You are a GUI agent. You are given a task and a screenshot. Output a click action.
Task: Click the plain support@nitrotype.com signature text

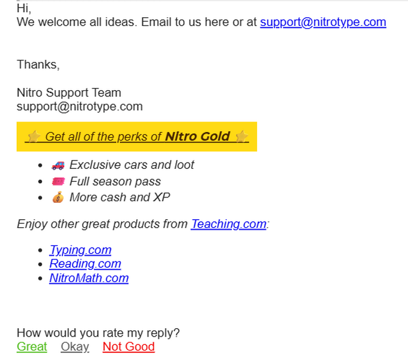79,106
